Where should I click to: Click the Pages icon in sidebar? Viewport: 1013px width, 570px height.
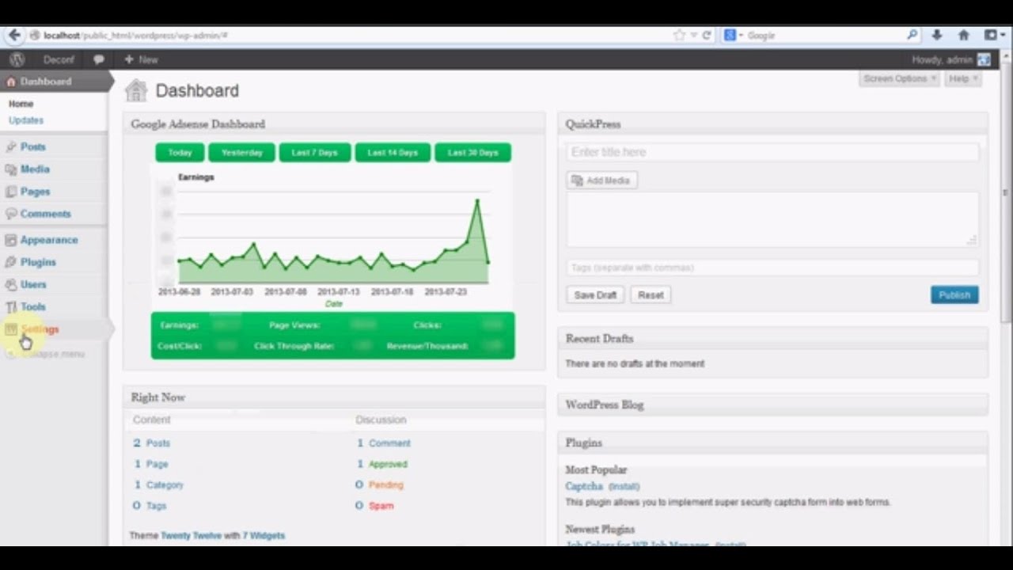point(11,191)
